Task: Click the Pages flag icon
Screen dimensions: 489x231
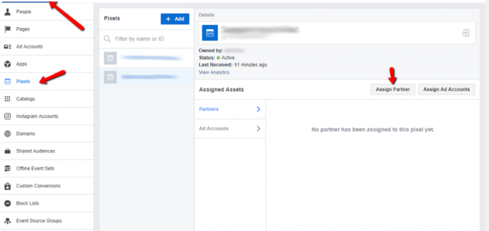Action: 8,29
